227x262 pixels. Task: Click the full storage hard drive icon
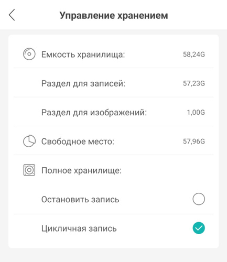point(29,170)
